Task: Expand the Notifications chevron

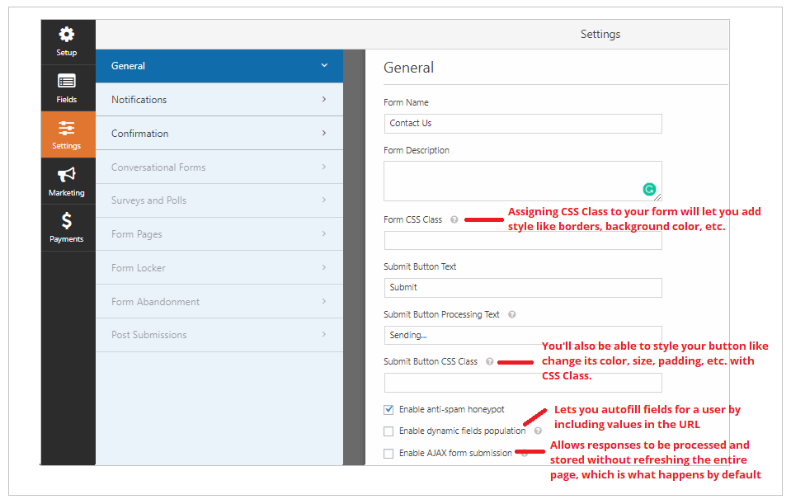Action: point(324,99)
